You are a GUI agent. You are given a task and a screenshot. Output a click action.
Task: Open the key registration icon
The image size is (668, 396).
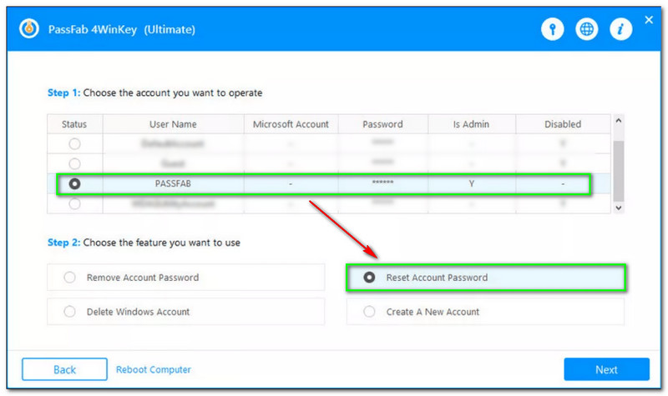[x=553, y=29]
